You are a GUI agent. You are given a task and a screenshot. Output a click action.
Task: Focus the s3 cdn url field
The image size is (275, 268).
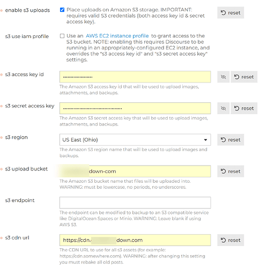pyautogui.click(x=135, y=240)
